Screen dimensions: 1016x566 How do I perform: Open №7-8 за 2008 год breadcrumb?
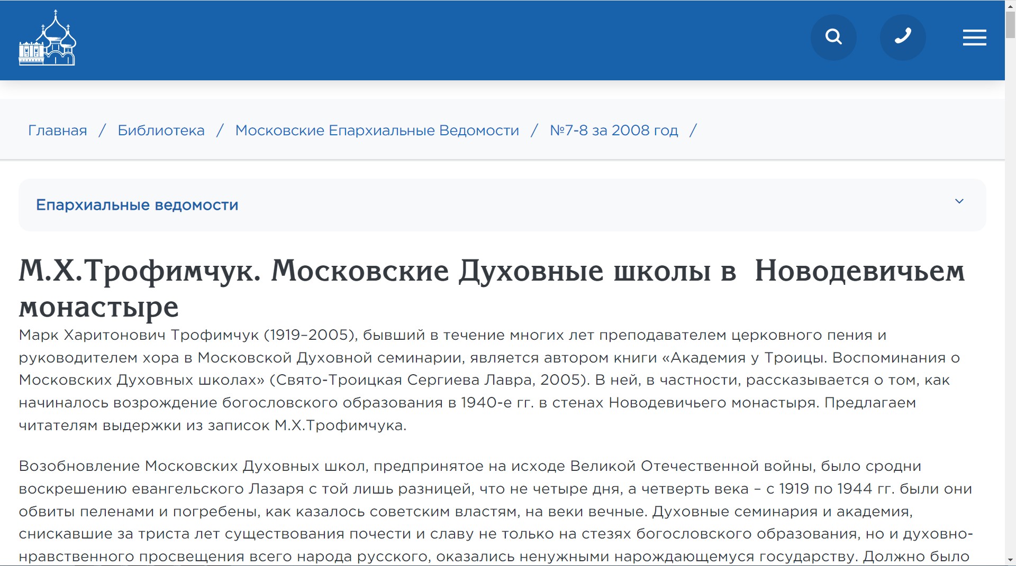point(614,131)
